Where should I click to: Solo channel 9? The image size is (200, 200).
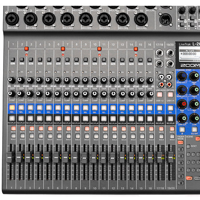click(87, 136)
